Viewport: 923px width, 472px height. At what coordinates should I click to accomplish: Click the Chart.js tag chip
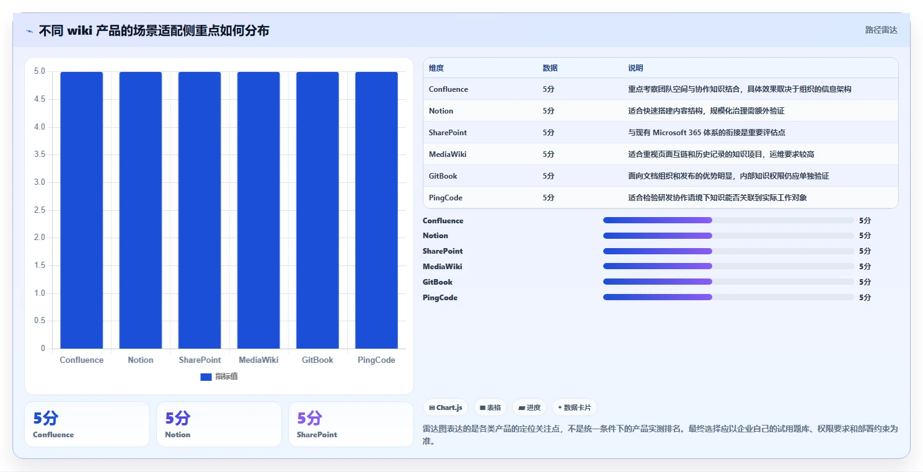click(x=446, y=407)
